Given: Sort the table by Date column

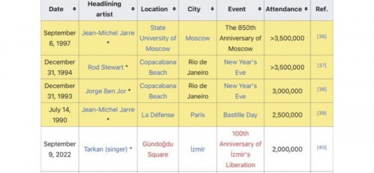Looking at the screenshot, I should pos(74,9).
